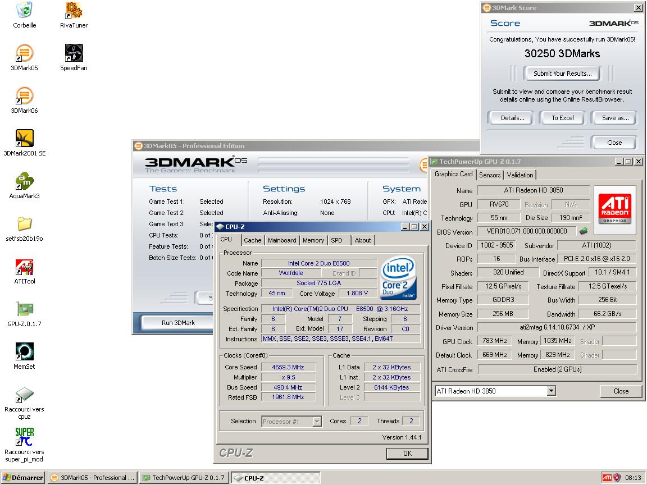Click the ATI CrossFire Enabled (2 GPUs) field
This screenshot has width=647, height=485.
[x=557, y=369]
